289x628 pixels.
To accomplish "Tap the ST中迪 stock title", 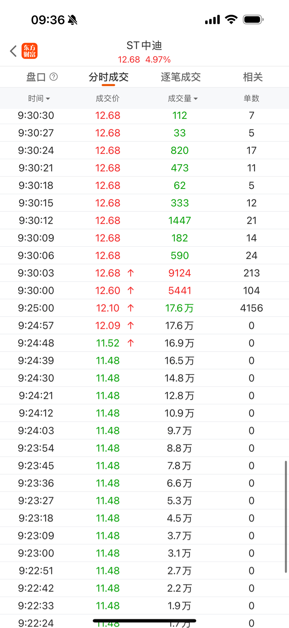I will coord(144,46).
